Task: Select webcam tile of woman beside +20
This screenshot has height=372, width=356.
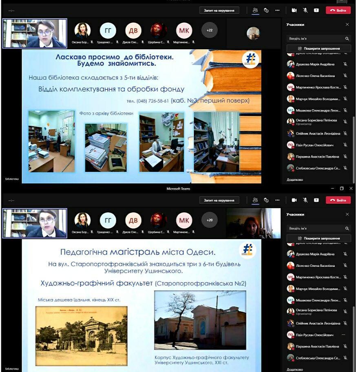Action: coord(253,223)
